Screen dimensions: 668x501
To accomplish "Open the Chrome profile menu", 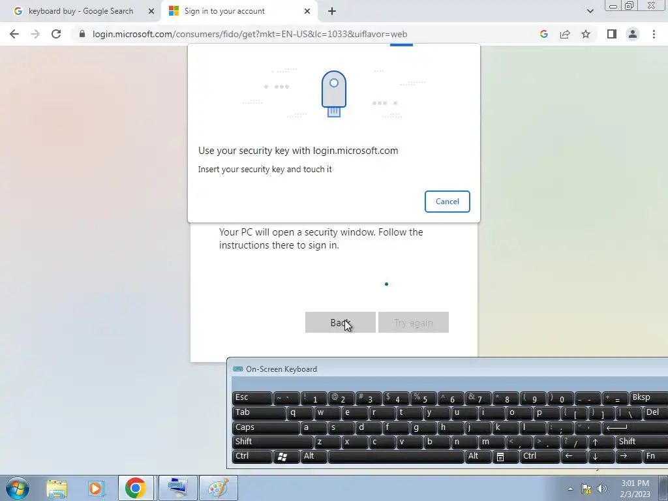I will pos(633,34).
